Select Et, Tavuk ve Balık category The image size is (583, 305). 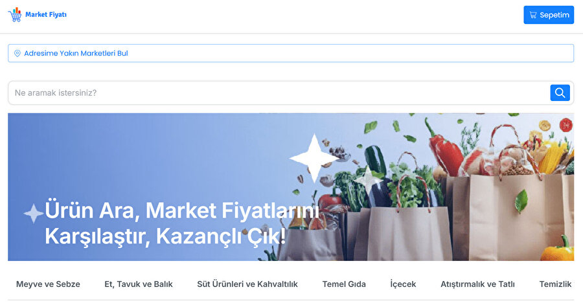(139, 284)
